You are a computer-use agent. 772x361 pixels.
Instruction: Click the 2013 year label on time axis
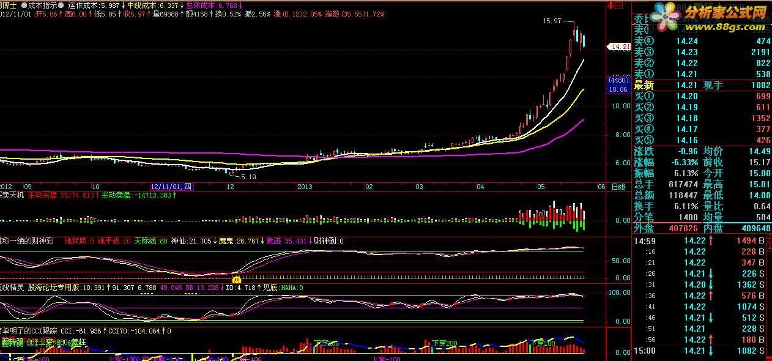(x=306, y=187)
